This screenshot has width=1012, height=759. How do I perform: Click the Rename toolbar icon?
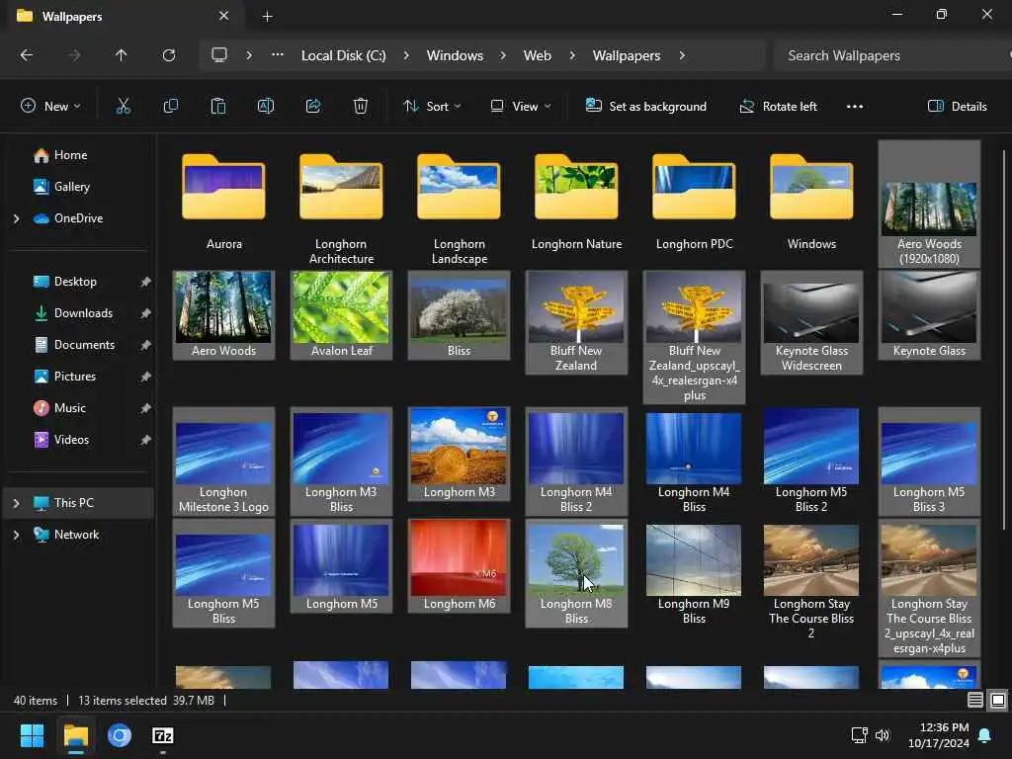[266, 107]
